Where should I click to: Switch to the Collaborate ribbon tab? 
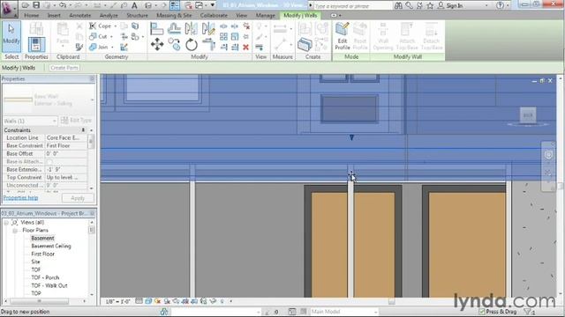214,16
